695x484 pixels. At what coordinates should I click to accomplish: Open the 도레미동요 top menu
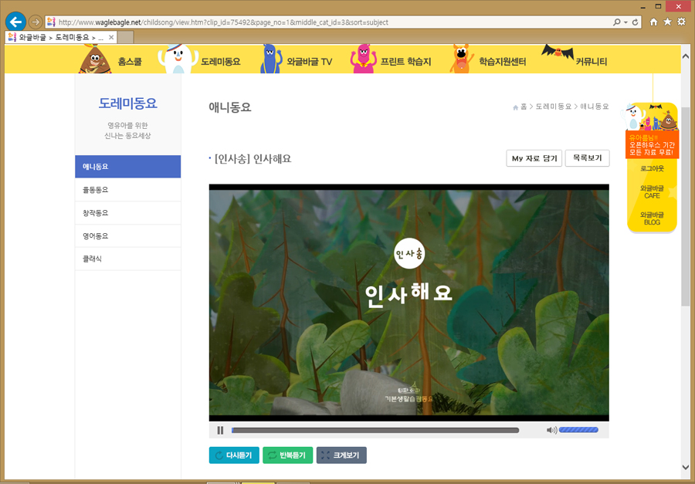coord(221,62)
